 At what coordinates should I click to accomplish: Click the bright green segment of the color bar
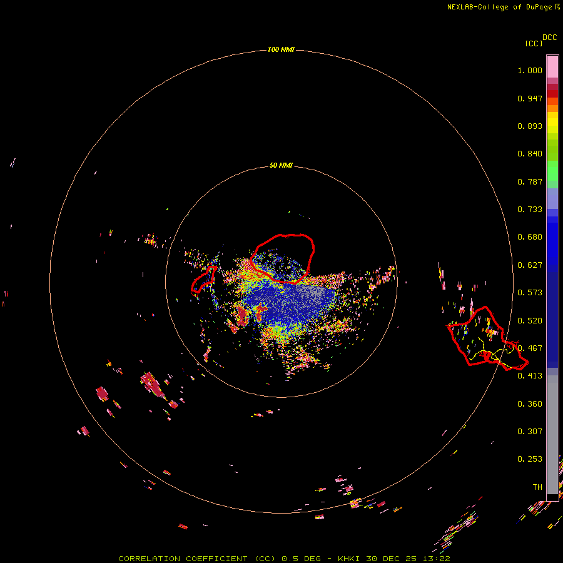(552, 171)
